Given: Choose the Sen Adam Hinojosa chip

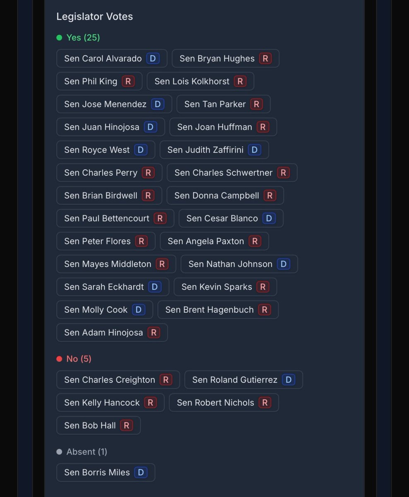Looking at the screenshot, I should (112, 333).
